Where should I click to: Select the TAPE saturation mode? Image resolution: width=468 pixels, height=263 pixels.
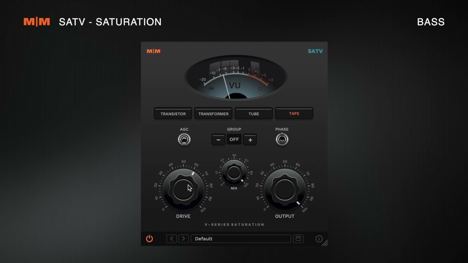(294, 114)
